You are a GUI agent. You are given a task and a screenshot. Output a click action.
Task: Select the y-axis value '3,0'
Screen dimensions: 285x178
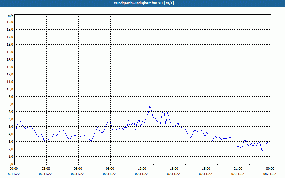tap(11, 141)
